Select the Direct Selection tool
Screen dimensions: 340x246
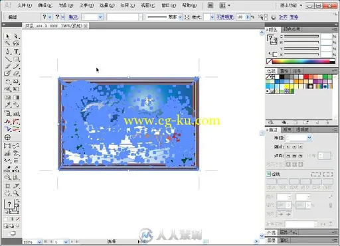[x=16, y=36]
